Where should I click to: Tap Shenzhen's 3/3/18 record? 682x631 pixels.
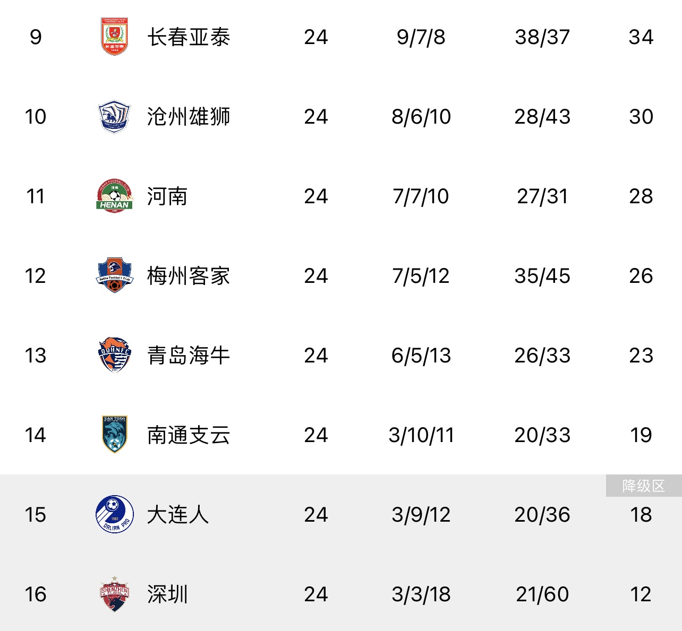(x=421, y=594)
